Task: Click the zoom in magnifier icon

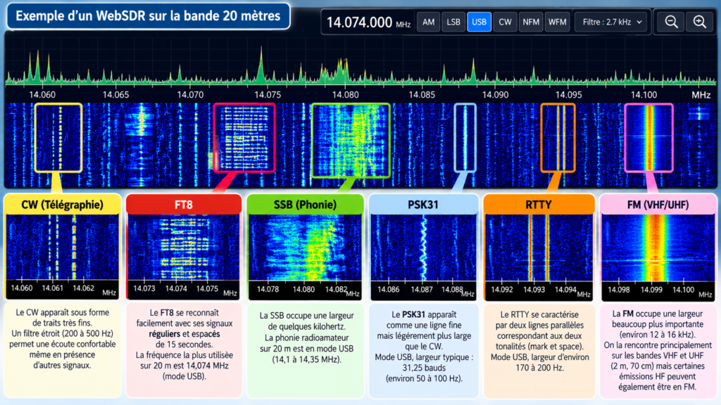Action: tap(700, 22)
